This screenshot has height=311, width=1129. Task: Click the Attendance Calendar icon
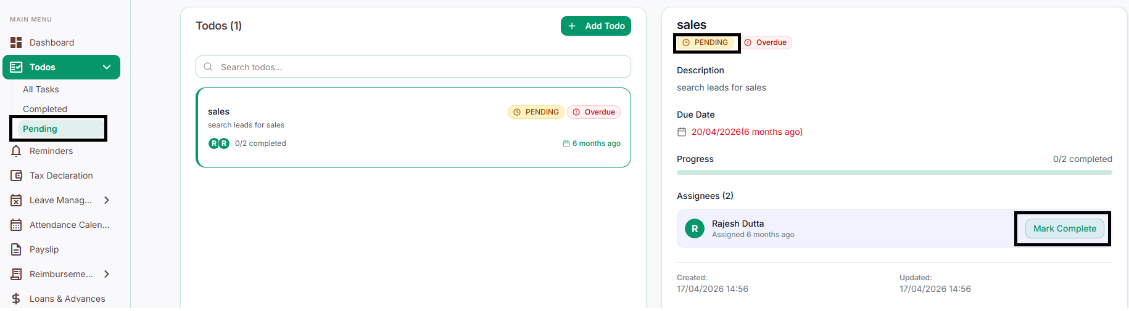[x=16, y=225]
